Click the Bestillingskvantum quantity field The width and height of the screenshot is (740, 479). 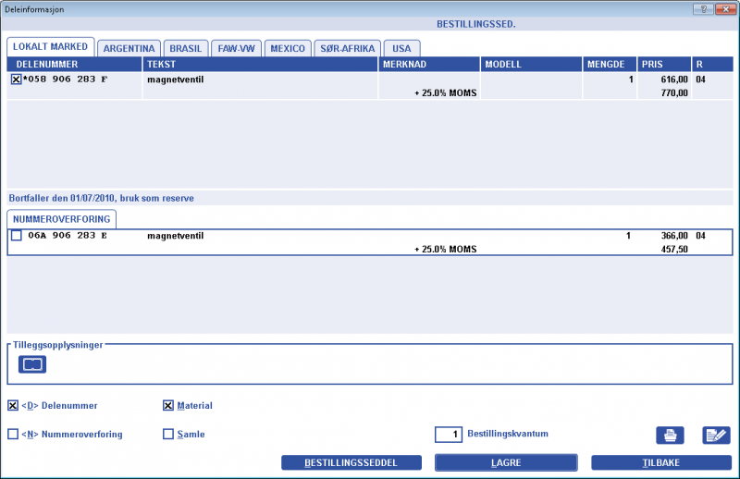(449, 434)
